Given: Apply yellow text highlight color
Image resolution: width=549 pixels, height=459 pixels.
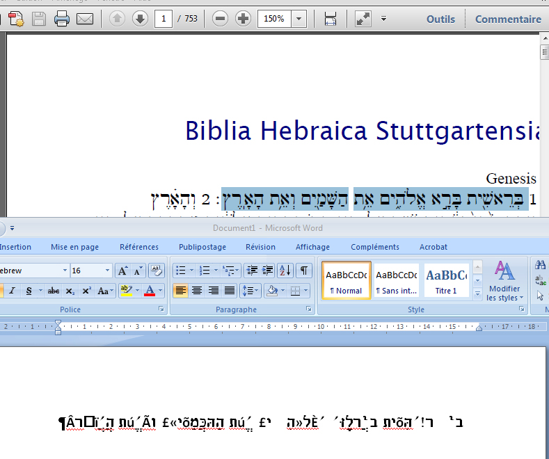Looking at the screenshot, I should (x=126, y=291).
